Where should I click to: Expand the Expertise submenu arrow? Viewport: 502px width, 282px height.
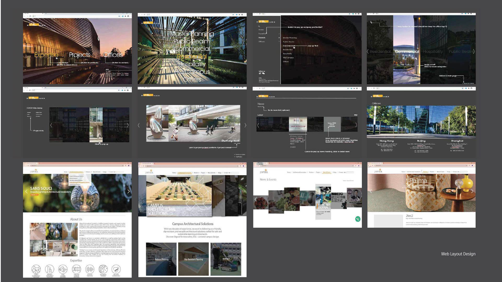[279, 33]
